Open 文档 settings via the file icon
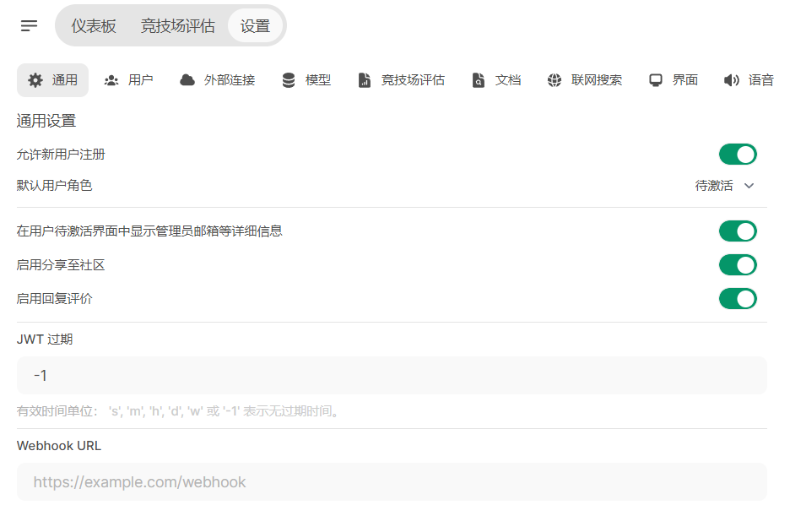The width and height of the screenshot is (790, 516). [479, 79]
